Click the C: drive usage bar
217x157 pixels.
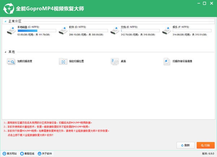[x=37, y=31]
